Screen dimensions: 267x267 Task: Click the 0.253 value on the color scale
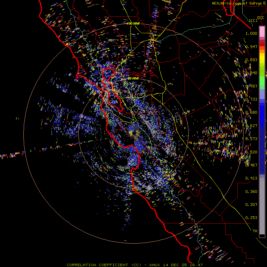(x=251, y=218)
